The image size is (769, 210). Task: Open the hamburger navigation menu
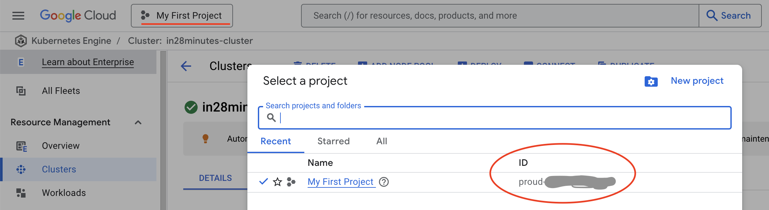(18, 16)
